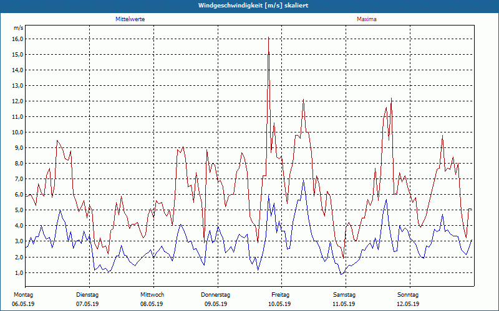Click the chart title Windgeschwindigkeit [m/s] skaliert
Image resolution: width=499 pixels, height=311 pixels.
tap(253, 6)
